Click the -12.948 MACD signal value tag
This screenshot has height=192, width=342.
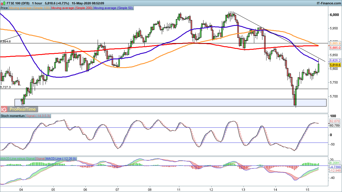pyautogui.click(x=335, y=171)
